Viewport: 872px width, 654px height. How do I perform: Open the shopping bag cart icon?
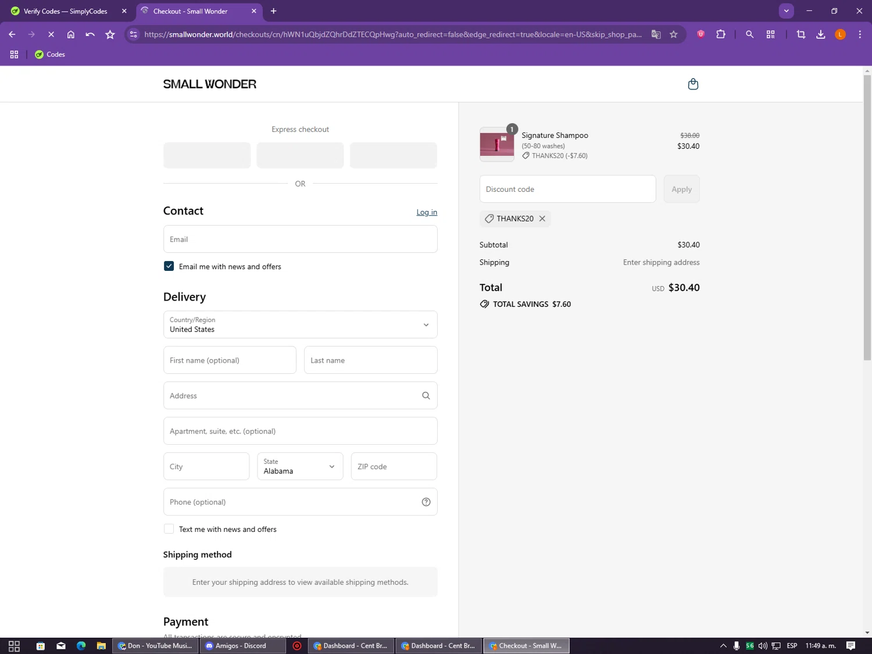point(693,84)
